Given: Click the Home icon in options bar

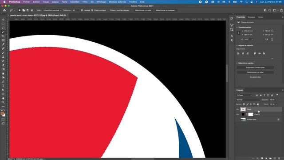Looking at the screenshot, I should click(4, 10).
